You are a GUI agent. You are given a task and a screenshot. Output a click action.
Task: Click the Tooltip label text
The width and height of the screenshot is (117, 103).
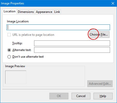(x=17, y=43)
